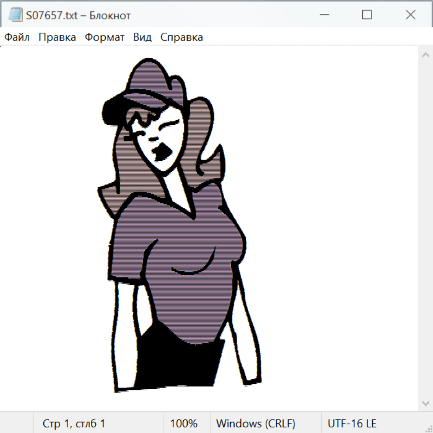433x433 pixels.
Task: Click the 100% zoom indicator
Action: click(184, 424)
